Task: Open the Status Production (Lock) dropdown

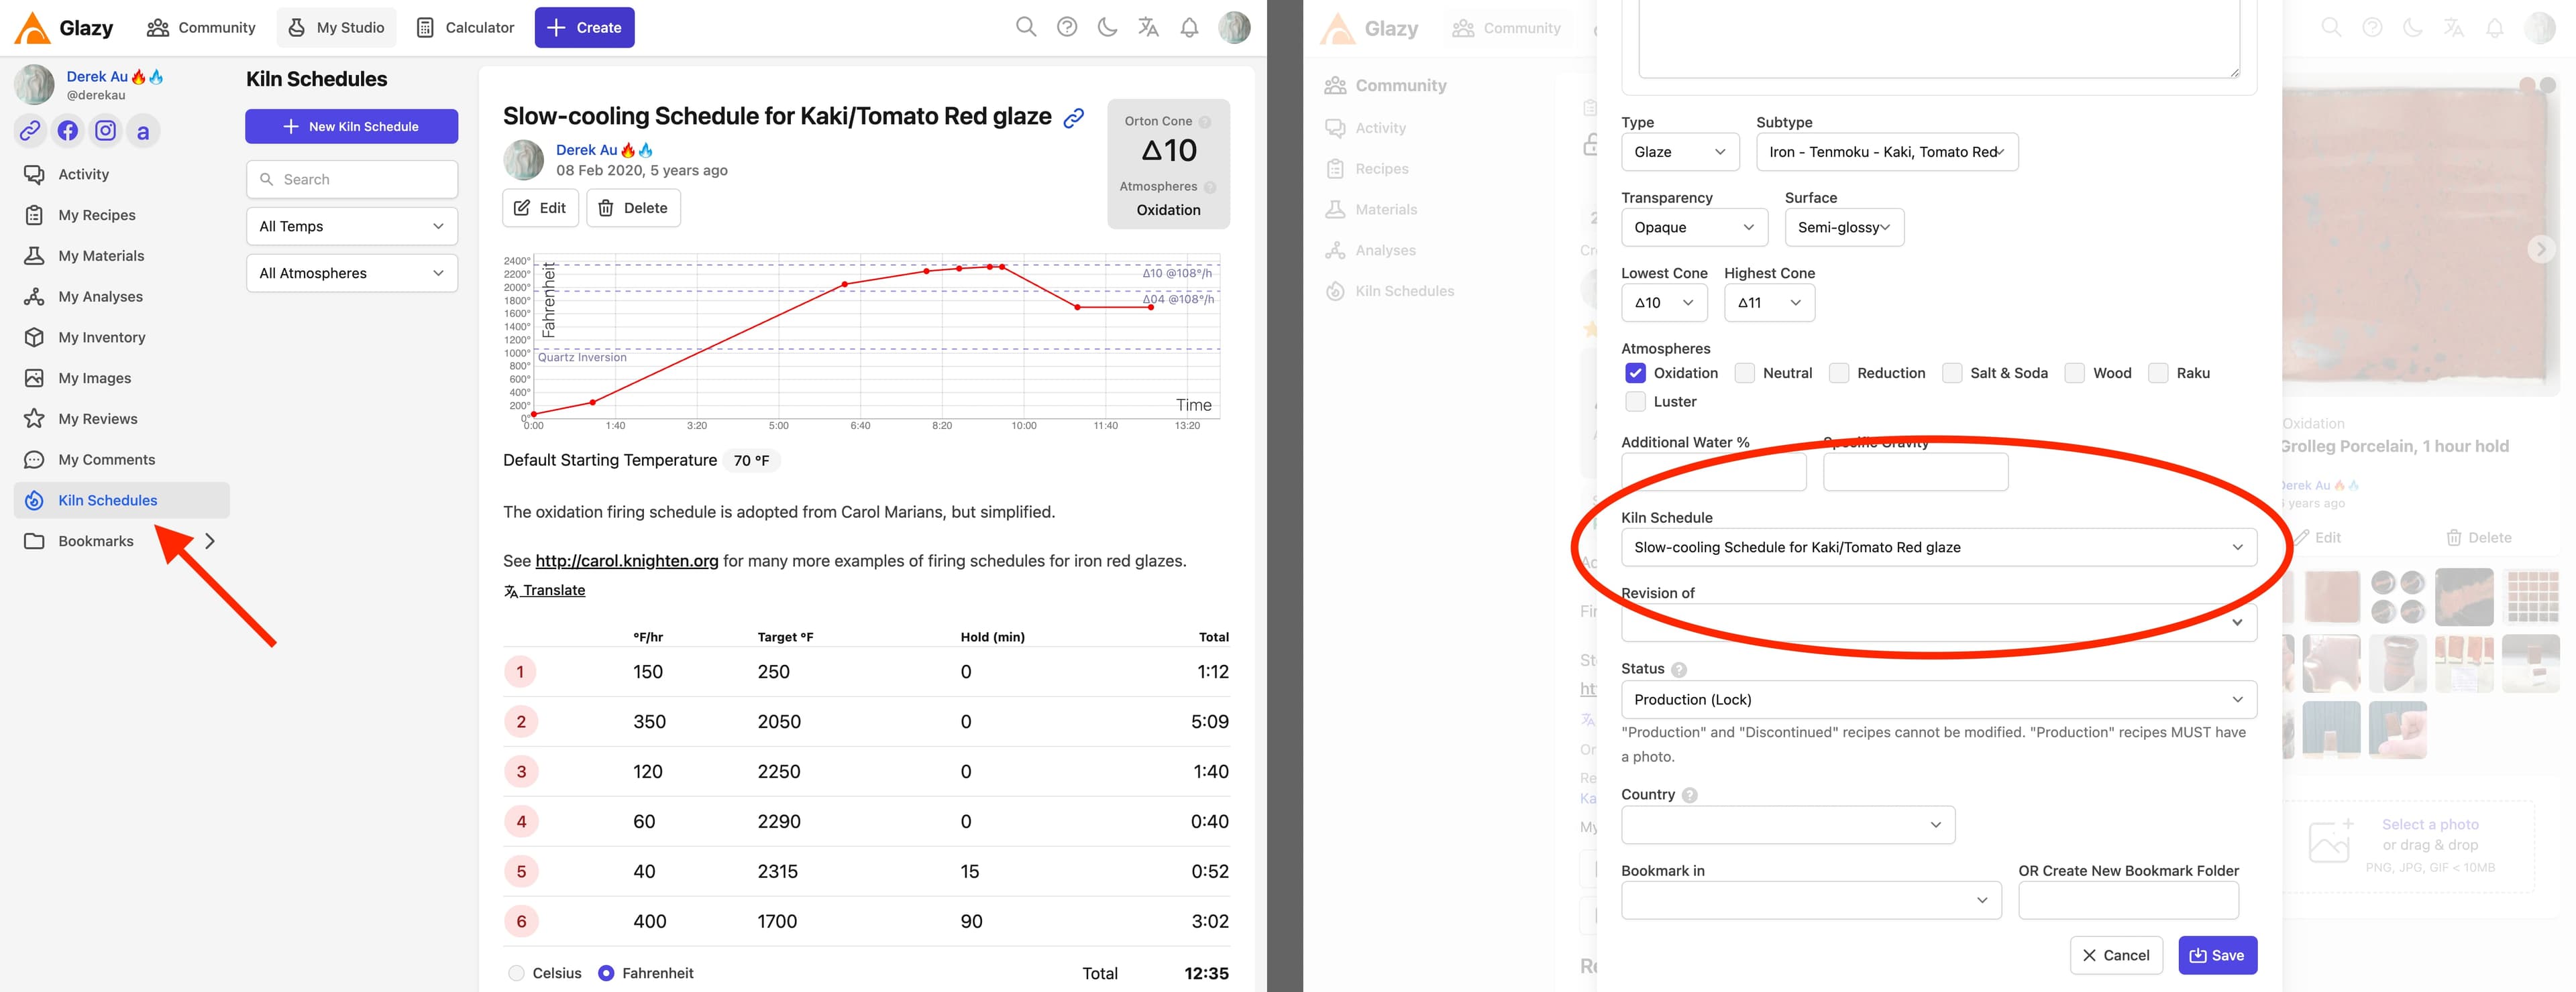Action: 1938,699
